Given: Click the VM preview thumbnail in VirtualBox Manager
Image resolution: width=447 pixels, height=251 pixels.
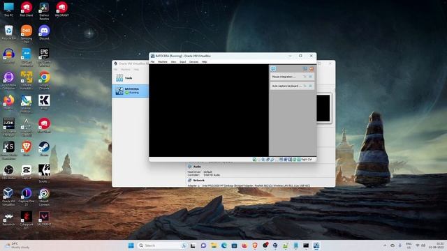Looking at the screenshot, I should [323, 108].
